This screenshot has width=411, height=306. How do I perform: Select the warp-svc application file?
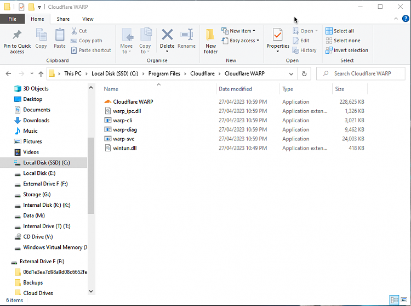125,139
